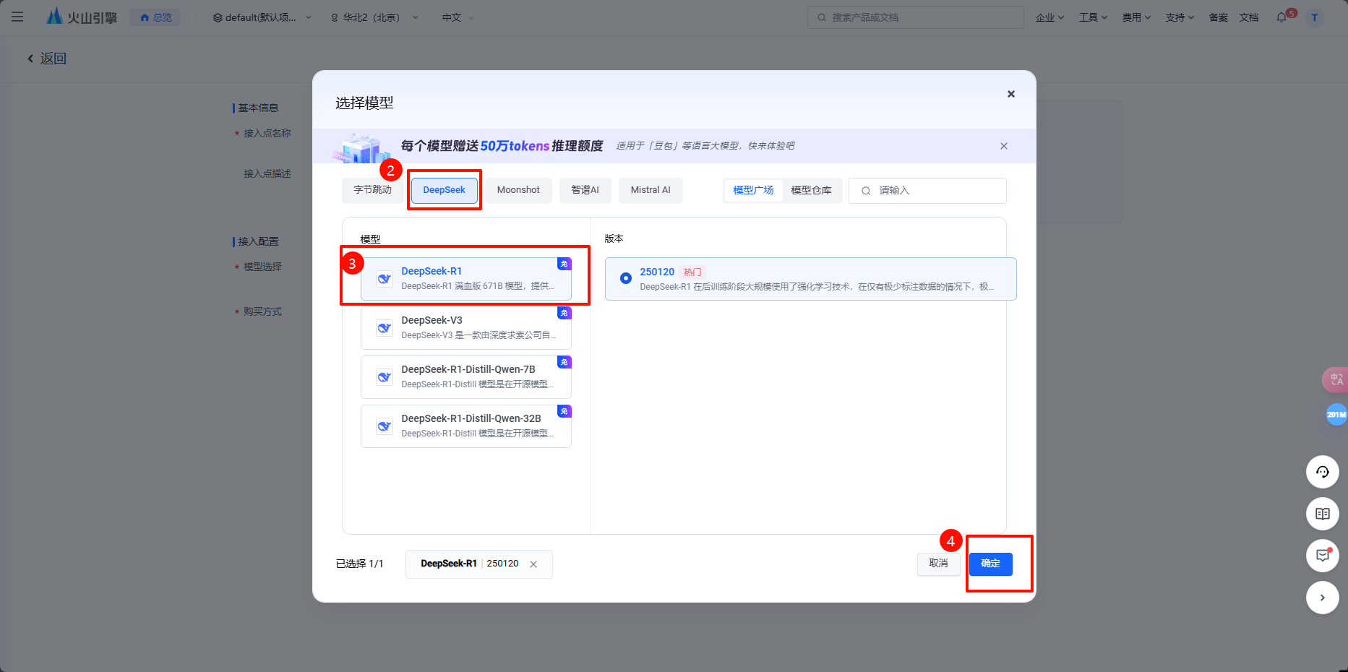Expand the 费用 menu
1348x672 pixels.
1136,17
